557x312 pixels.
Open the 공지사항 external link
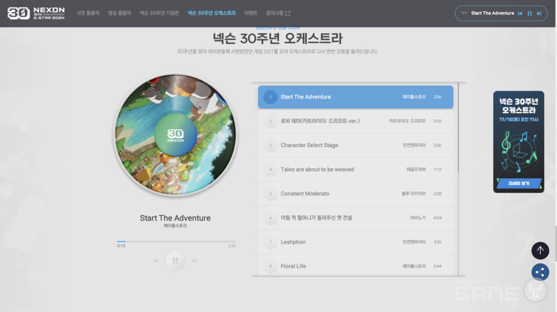[x=278, y=13]
